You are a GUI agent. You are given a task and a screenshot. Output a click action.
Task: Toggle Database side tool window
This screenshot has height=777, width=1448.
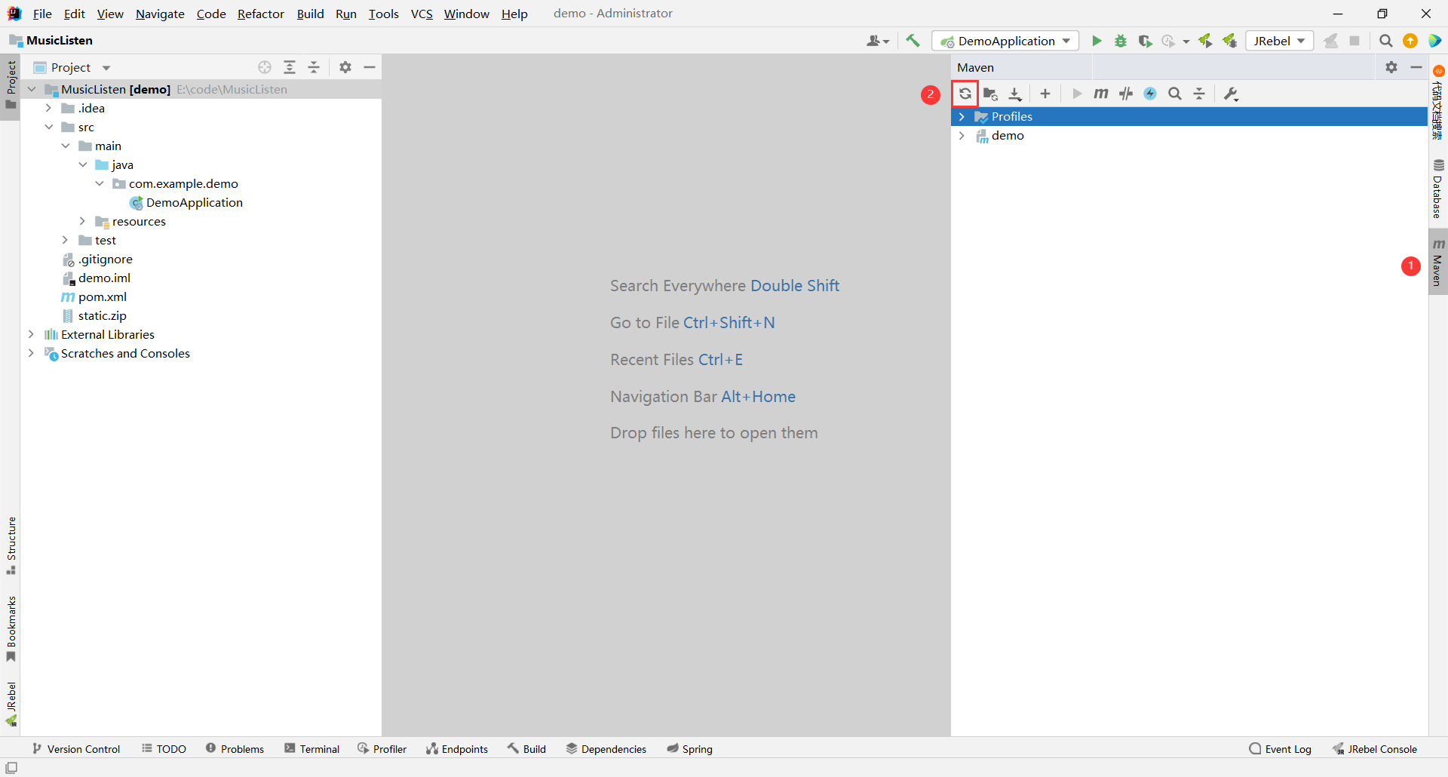1438,189
